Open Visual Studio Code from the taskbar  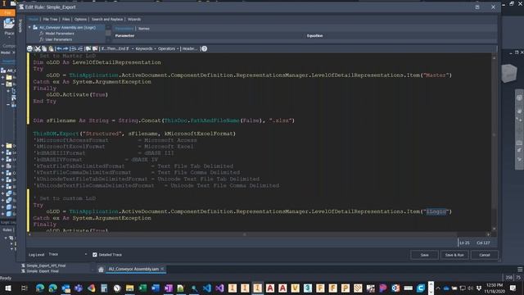(x=207, y=288)
